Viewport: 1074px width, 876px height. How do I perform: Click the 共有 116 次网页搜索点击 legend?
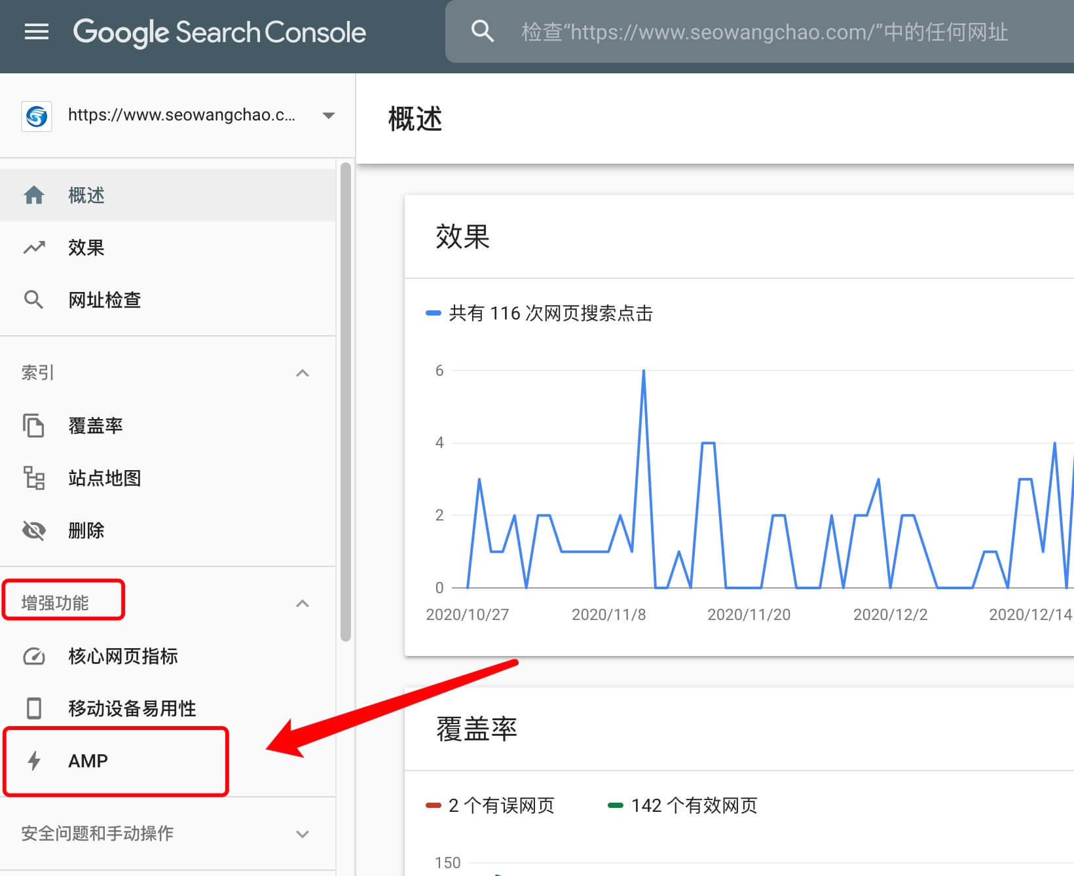(x=551, y=314)
